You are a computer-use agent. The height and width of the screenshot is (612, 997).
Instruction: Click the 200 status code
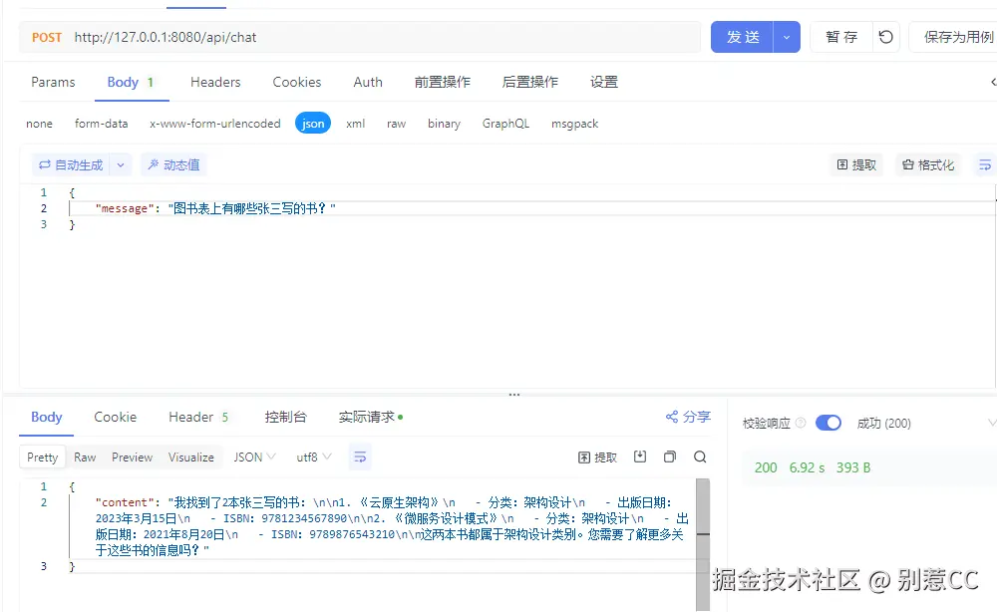(766, 467)
